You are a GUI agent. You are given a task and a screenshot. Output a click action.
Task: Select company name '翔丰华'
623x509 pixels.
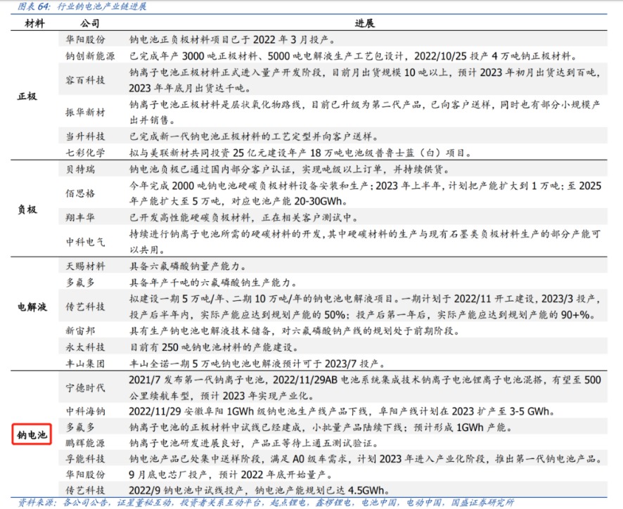pos(80,217)
